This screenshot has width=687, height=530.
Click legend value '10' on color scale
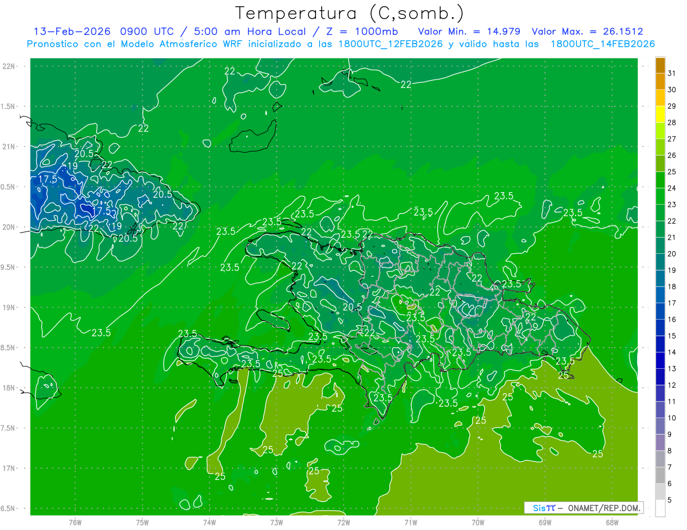672,418
